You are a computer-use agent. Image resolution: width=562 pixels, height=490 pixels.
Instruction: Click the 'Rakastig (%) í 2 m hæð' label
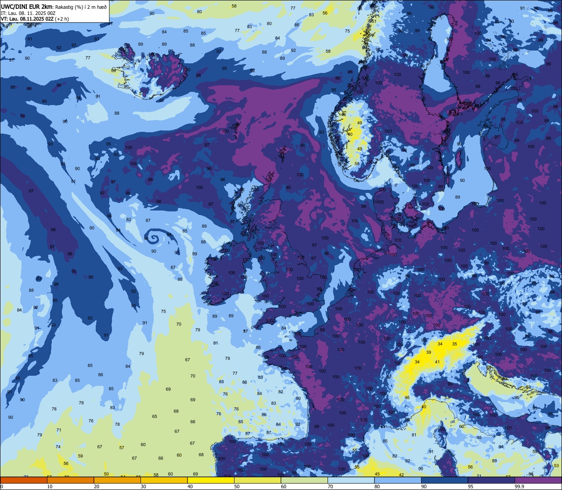[81, 6]
